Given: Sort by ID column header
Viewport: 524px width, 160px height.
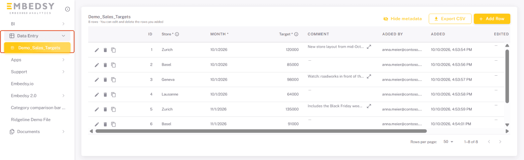Looking at the screenshot, I should coord(150,34).
